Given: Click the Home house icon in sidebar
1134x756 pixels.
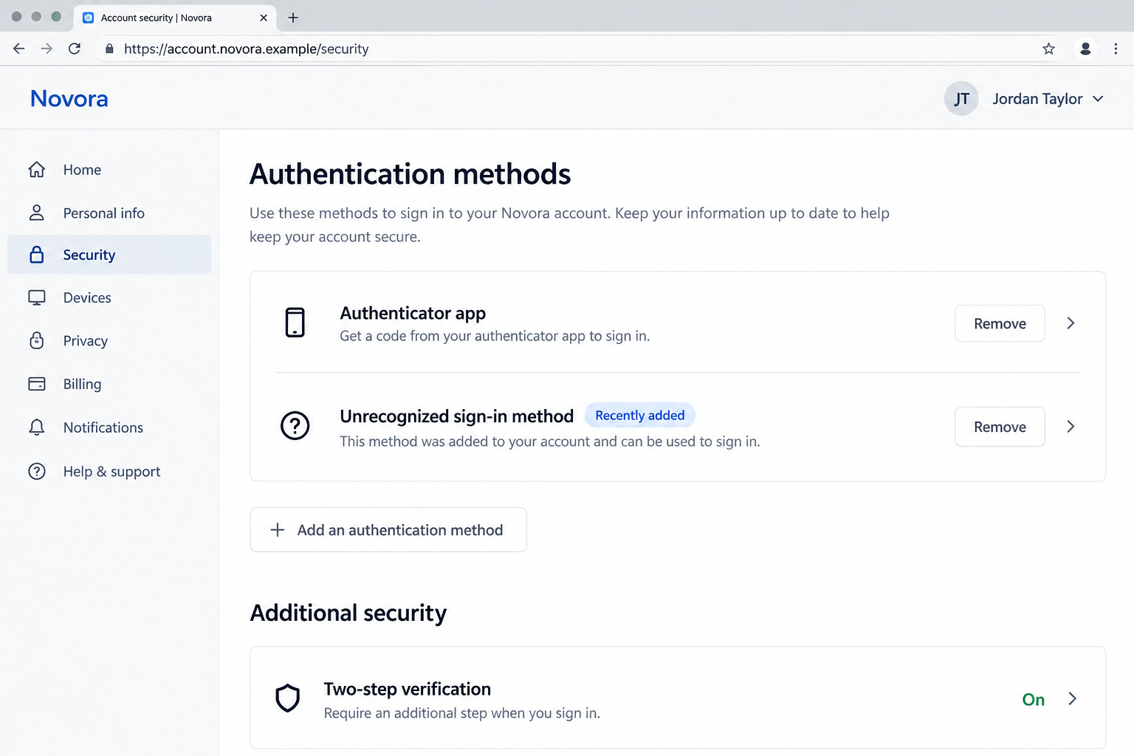Looking at the screenshot, I should [x=37, y=170].
